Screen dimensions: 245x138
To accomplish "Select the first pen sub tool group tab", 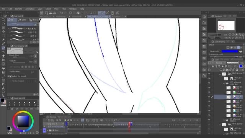I will pyautogui.click(x=12, y=20).
